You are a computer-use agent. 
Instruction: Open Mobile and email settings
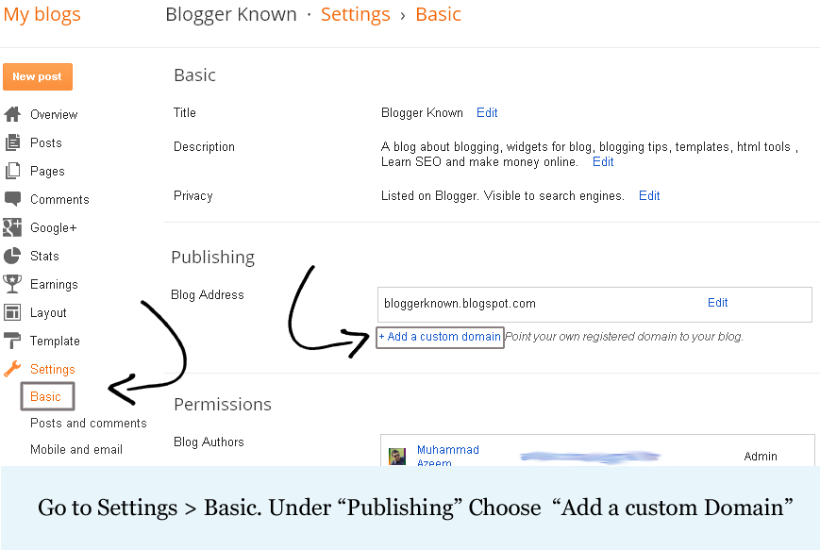pyautogui.click(x=76, y=449)
